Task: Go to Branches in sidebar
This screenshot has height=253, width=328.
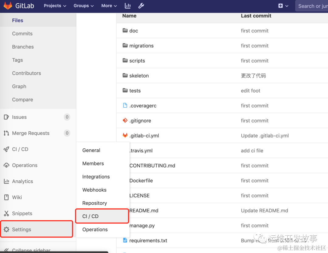Action: tap(23, 47)
